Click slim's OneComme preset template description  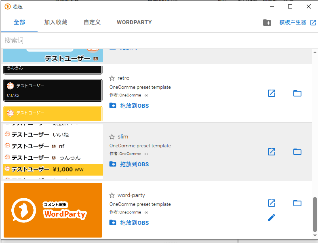[x=140, y=146]
